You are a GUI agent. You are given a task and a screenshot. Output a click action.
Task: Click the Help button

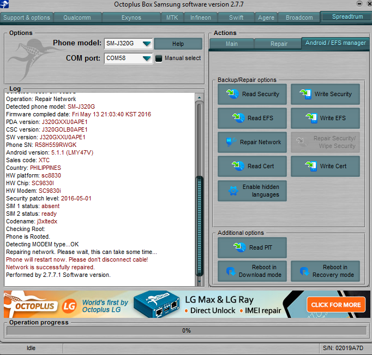point(178,44)
